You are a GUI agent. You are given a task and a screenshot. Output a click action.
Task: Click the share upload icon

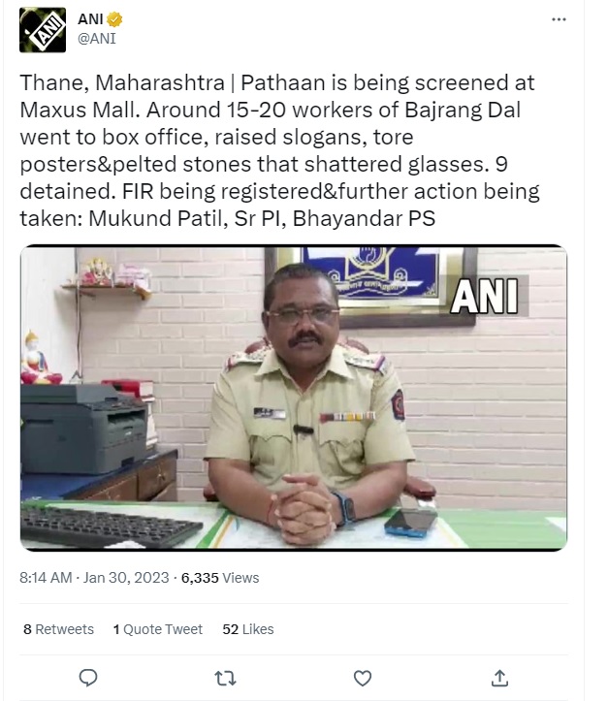499,676
